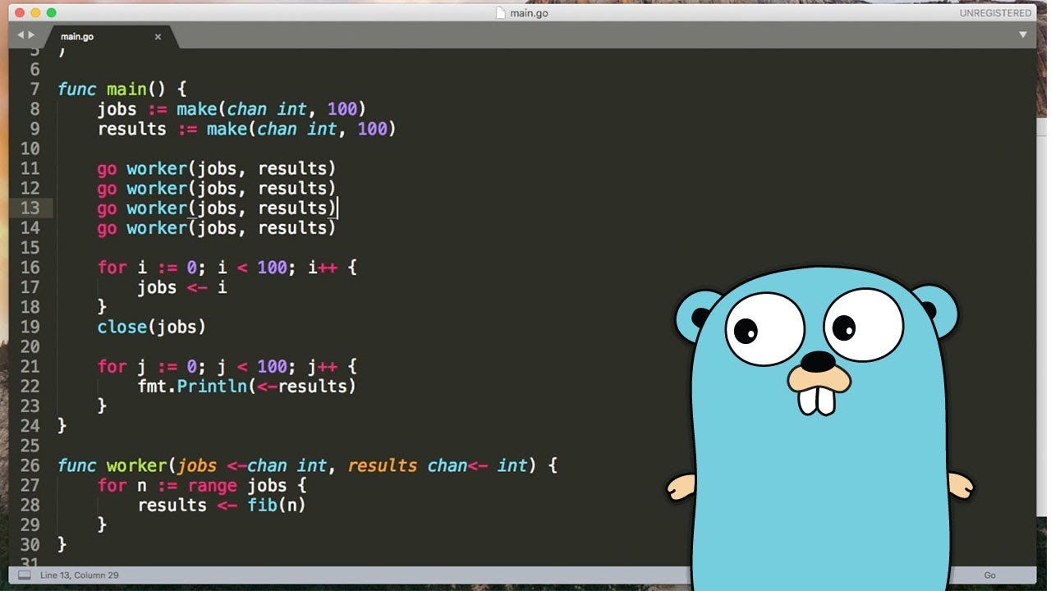Screen dimensions: 1051x591
Task: Click "for j := 0; j < 100; j++ {"
Action: point(227,366)
